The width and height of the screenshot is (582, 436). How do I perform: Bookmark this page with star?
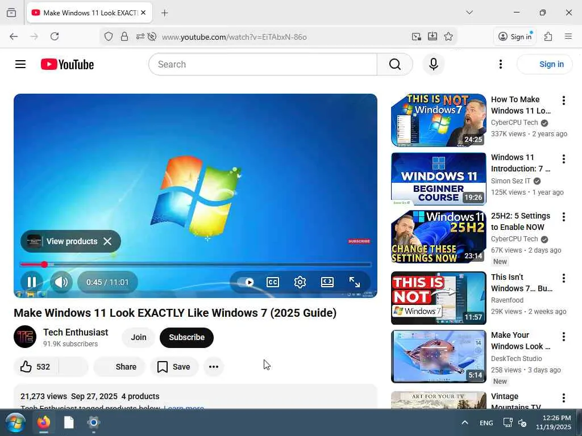pos(448,36)
